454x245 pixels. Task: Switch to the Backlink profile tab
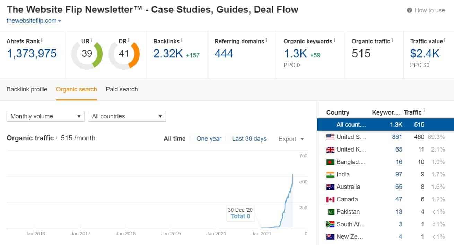pos(27,89)
